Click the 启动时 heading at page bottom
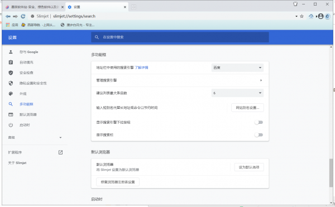 tap(97, 199)
